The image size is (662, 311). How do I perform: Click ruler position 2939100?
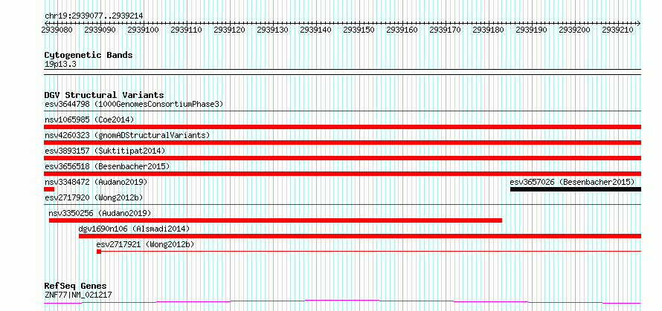(143, 30)
